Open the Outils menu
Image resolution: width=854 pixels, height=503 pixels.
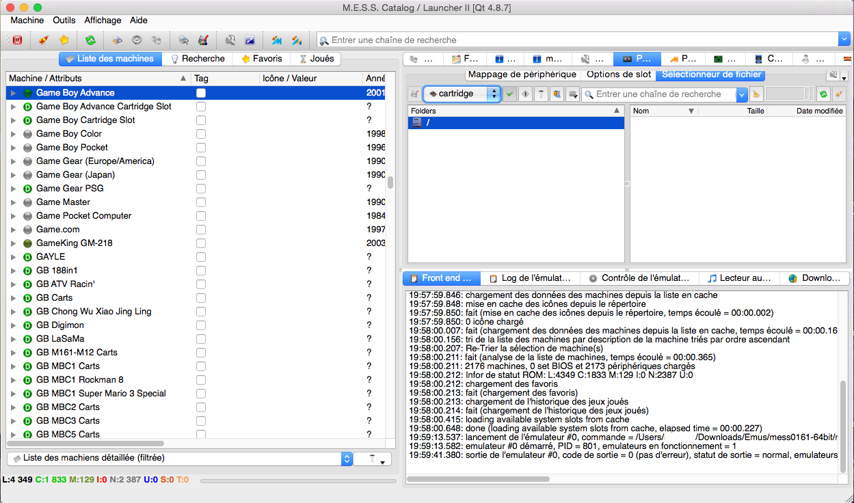[x=64, y=21]
